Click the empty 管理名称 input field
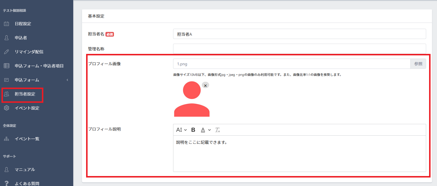The width and height of the screenshot is (437, 186). [x=299, y=49]
